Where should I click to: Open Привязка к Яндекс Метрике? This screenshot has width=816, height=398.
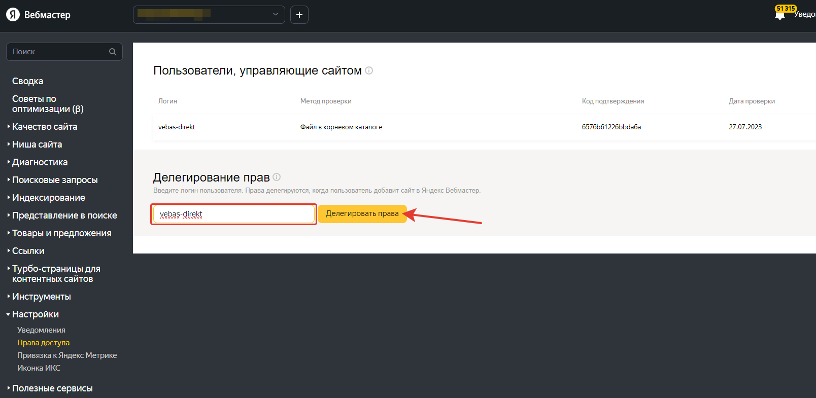click(67, 355)
